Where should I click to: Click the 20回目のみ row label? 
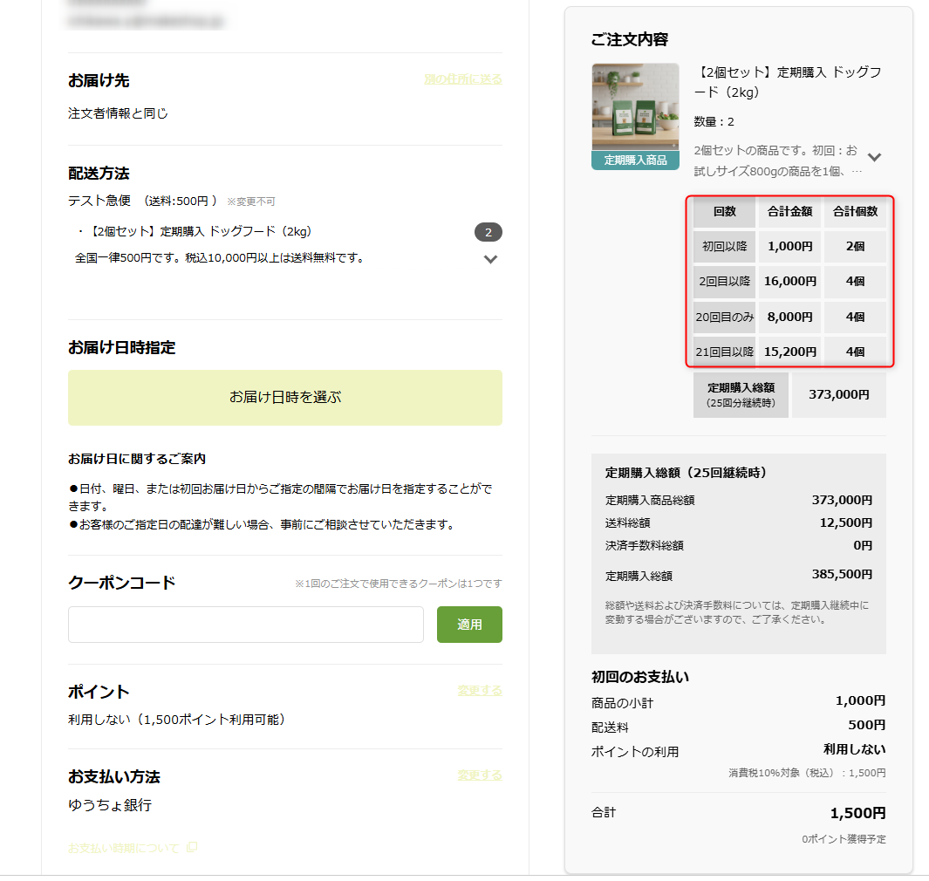[x=725, y=318]
